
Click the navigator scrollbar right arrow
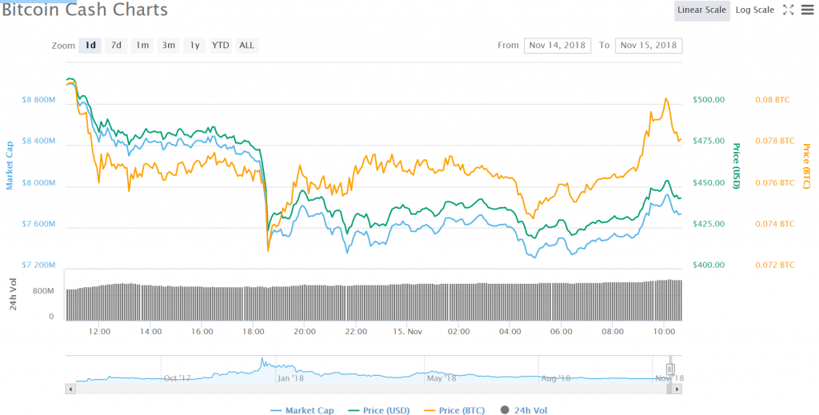678,389
